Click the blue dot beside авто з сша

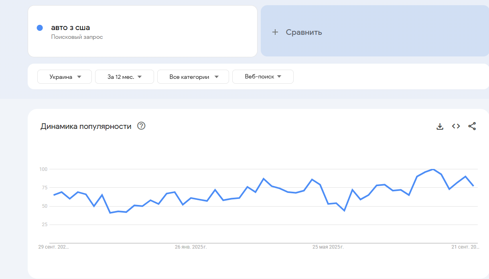[x=40, y=28]
